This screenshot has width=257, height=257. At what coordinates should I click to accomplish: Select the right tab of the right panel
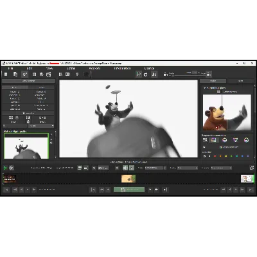click(x=240, y=81)
